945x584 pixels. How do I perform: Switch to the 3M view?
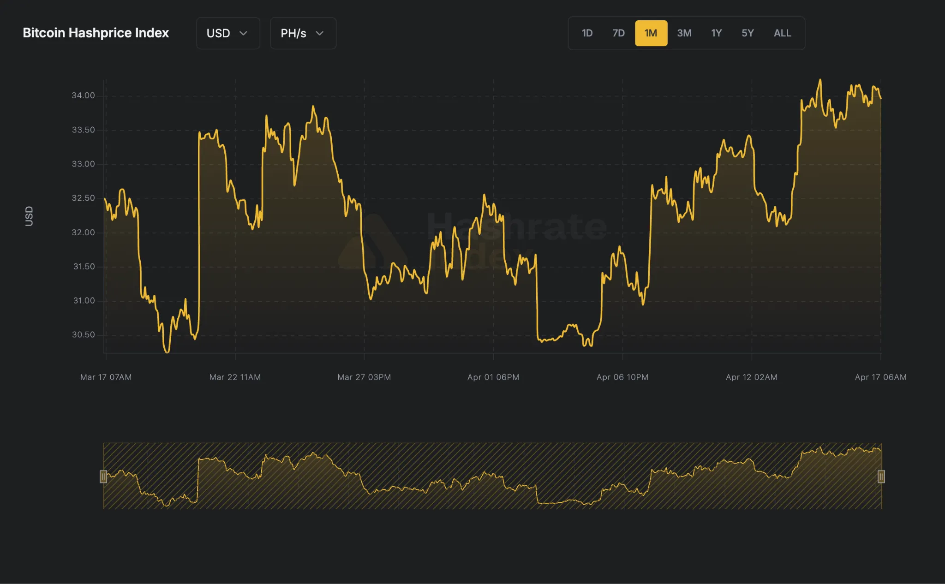[684, 33]
